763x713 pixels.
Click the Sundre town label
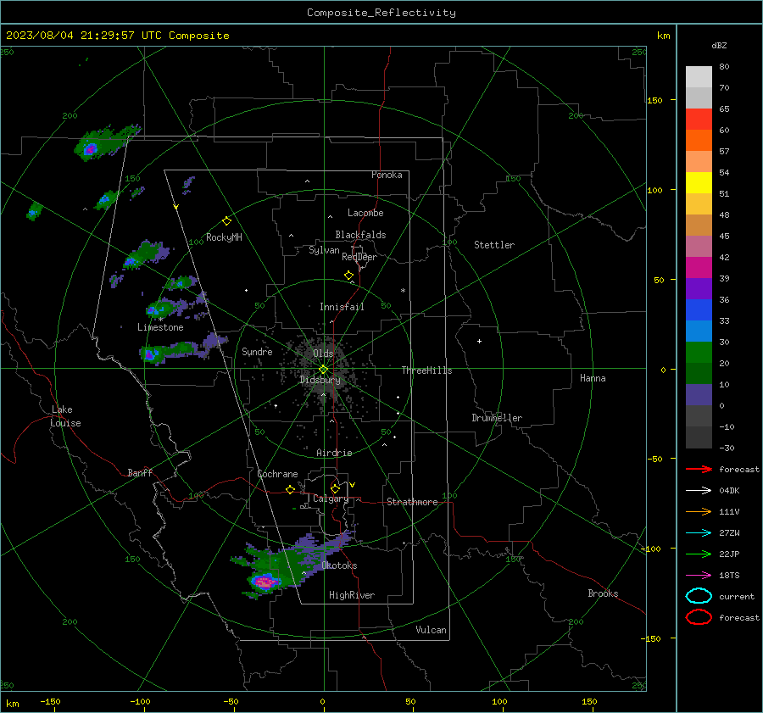tap(257, 352)
